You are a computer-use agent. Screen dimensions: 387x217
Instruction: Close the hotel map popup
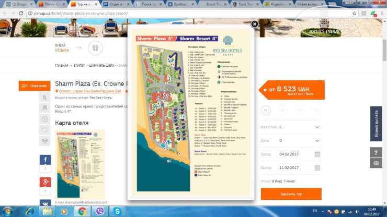[x=254, y=24]
